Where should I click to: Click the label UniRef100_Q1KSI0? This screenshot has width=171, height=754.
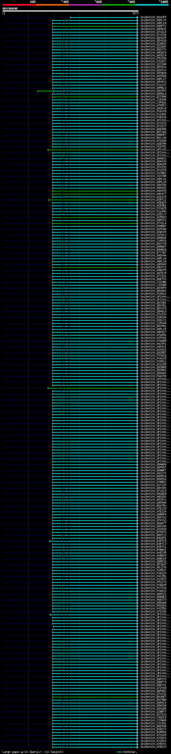(x=153, y=70)
